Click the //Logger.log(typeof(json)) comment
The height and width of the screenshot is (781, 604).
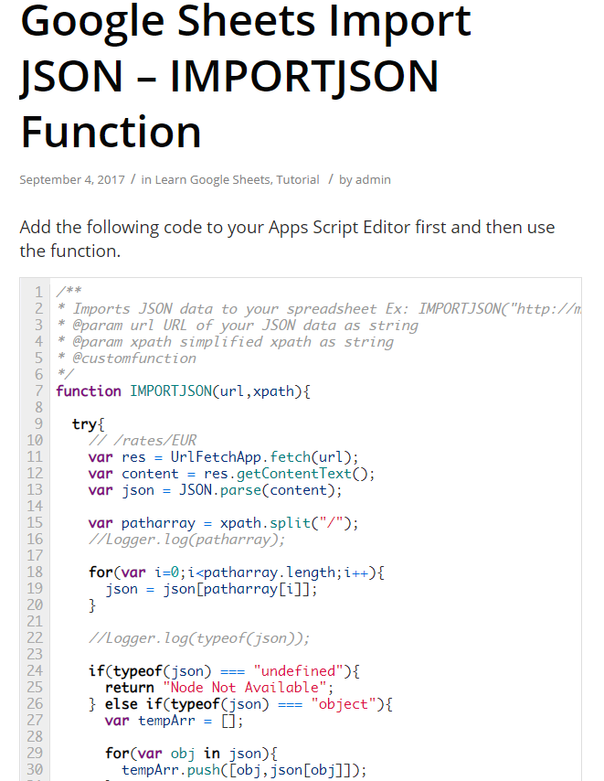(199, 638)
